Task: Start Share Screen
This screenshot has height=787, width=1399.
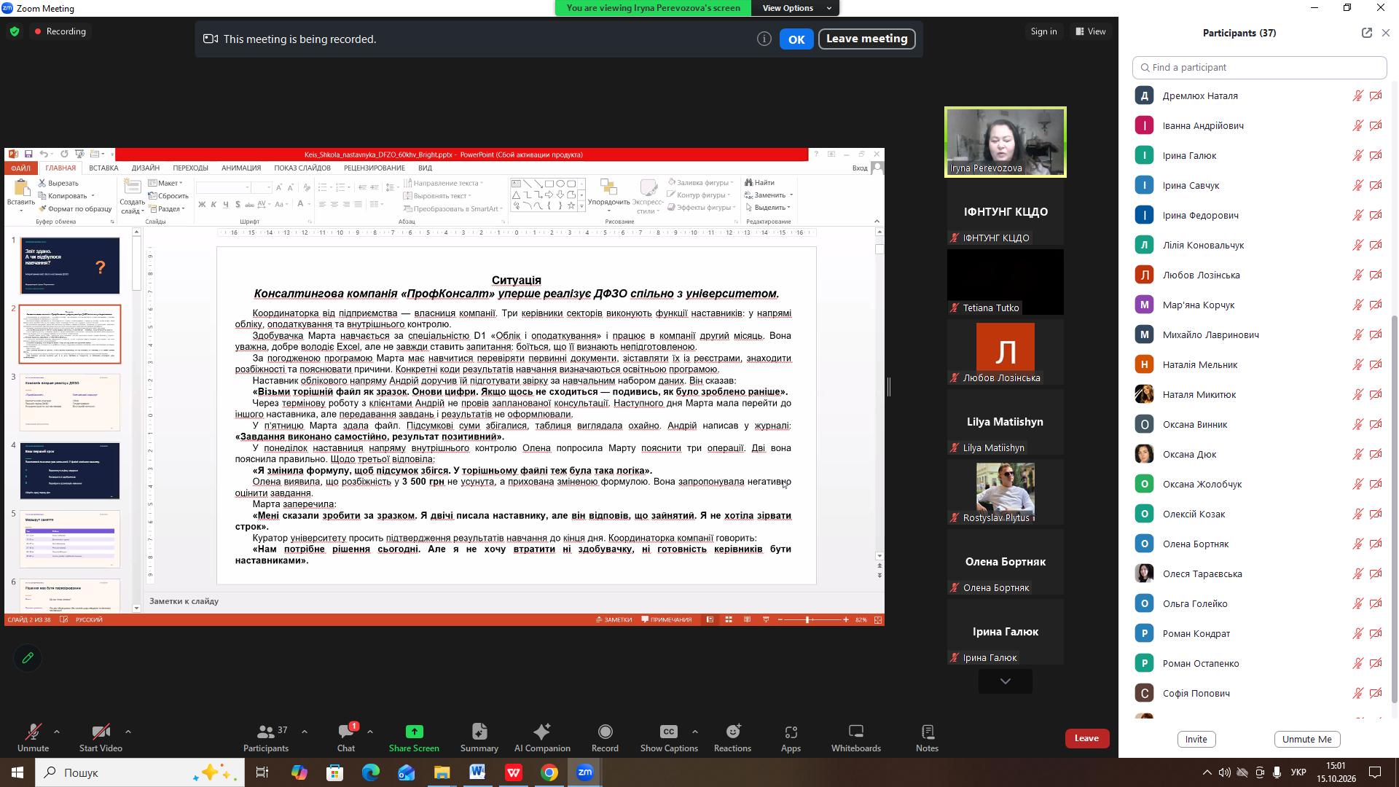Action: point(414,737)
